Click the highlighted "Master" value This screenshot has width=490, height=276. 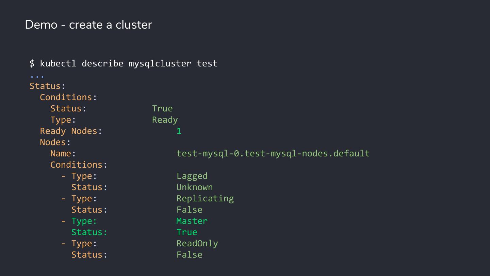pos(192,221)
